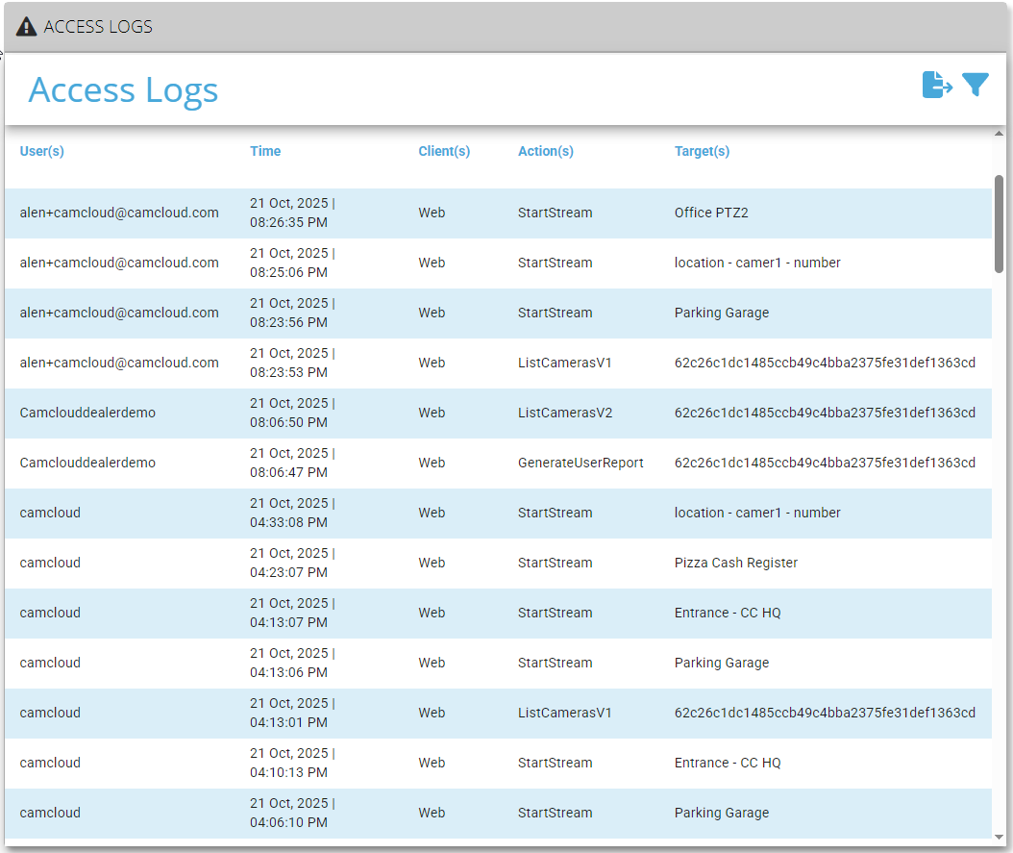Click the Target(s) column header
The image size is (1013, 853).
[x=702, y=151]
